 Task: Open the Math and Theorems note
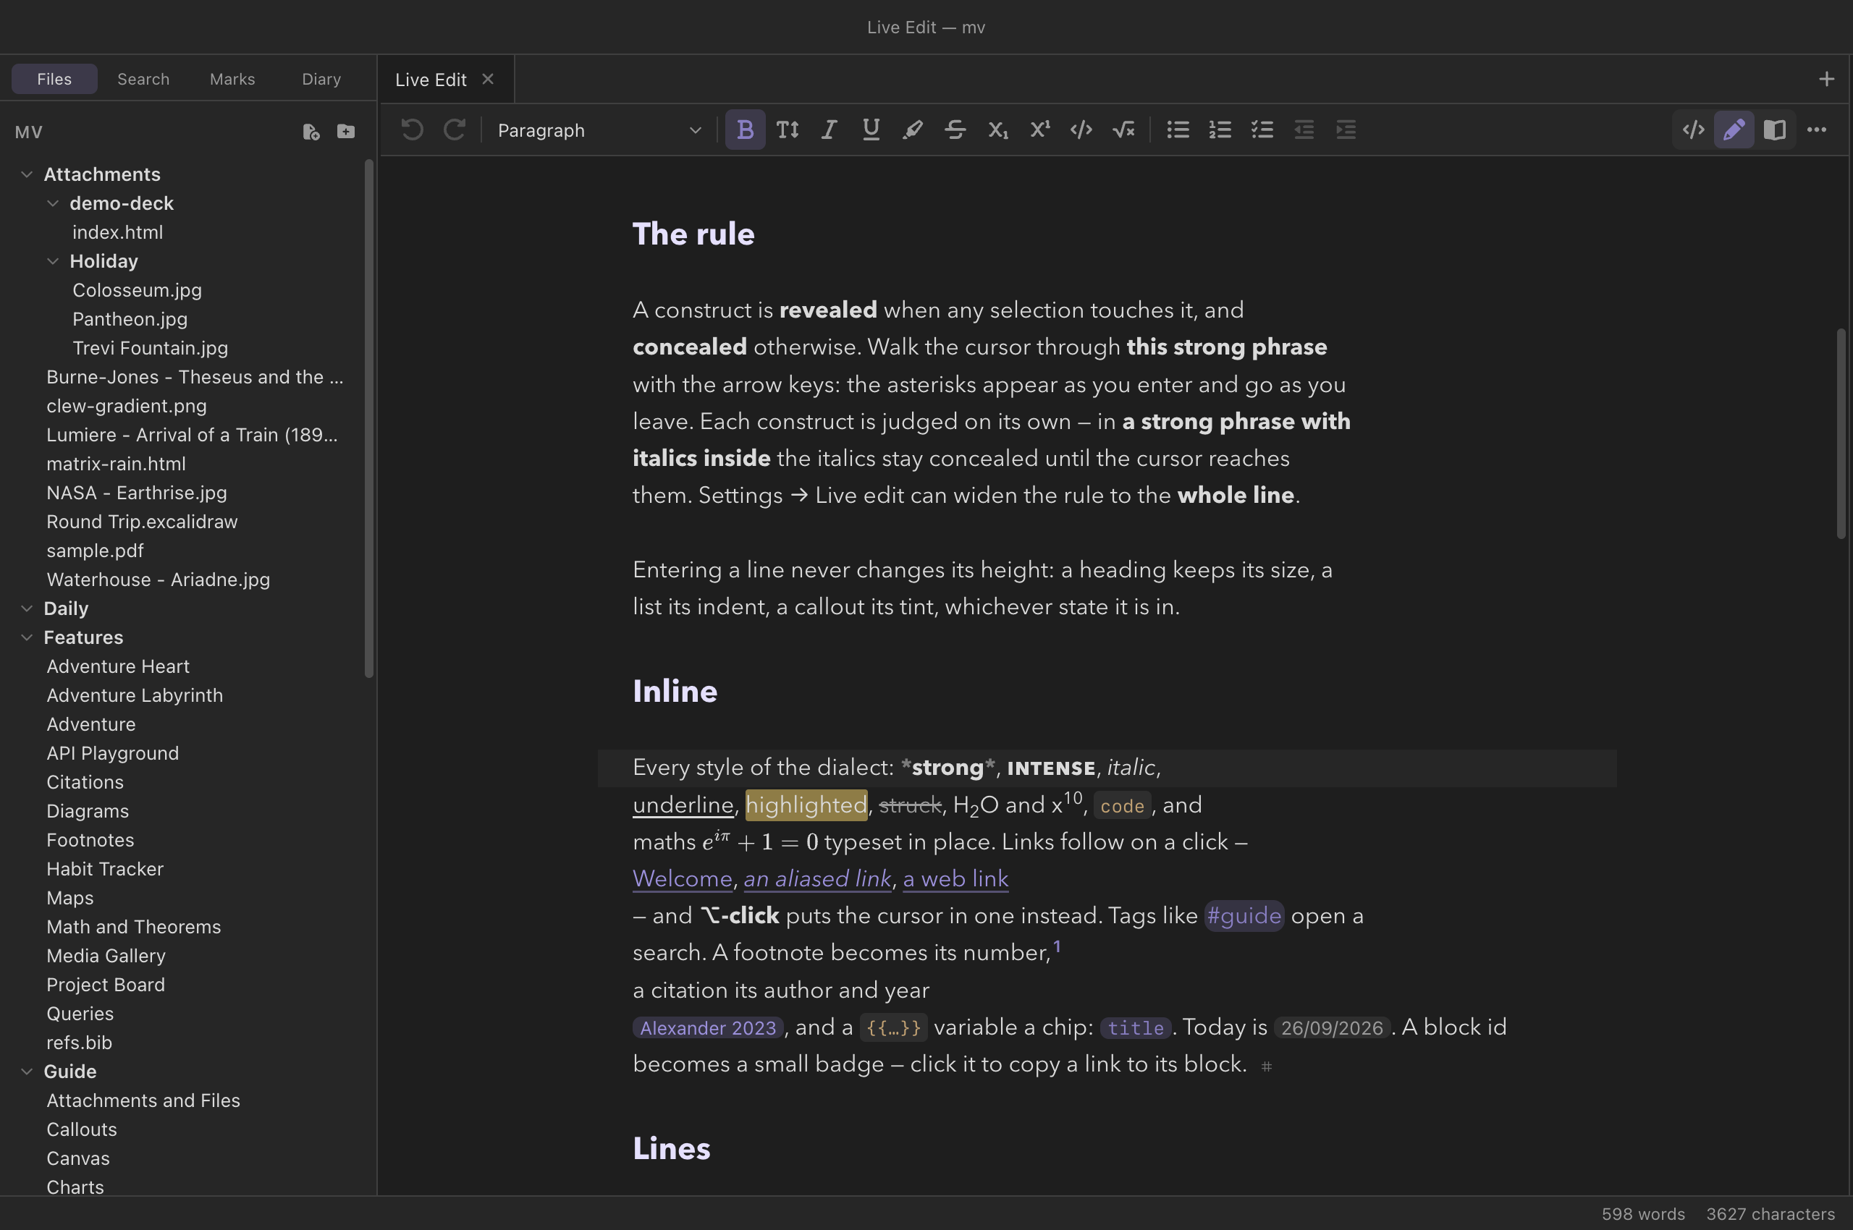click(133, 928)
